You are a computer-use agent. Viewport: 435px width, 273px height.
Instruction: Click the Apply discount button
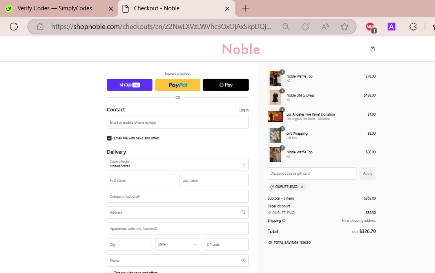click(367, 173)
